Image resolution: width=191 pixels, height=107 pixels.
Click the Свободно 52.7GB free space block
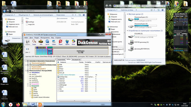tap(81, 52)
